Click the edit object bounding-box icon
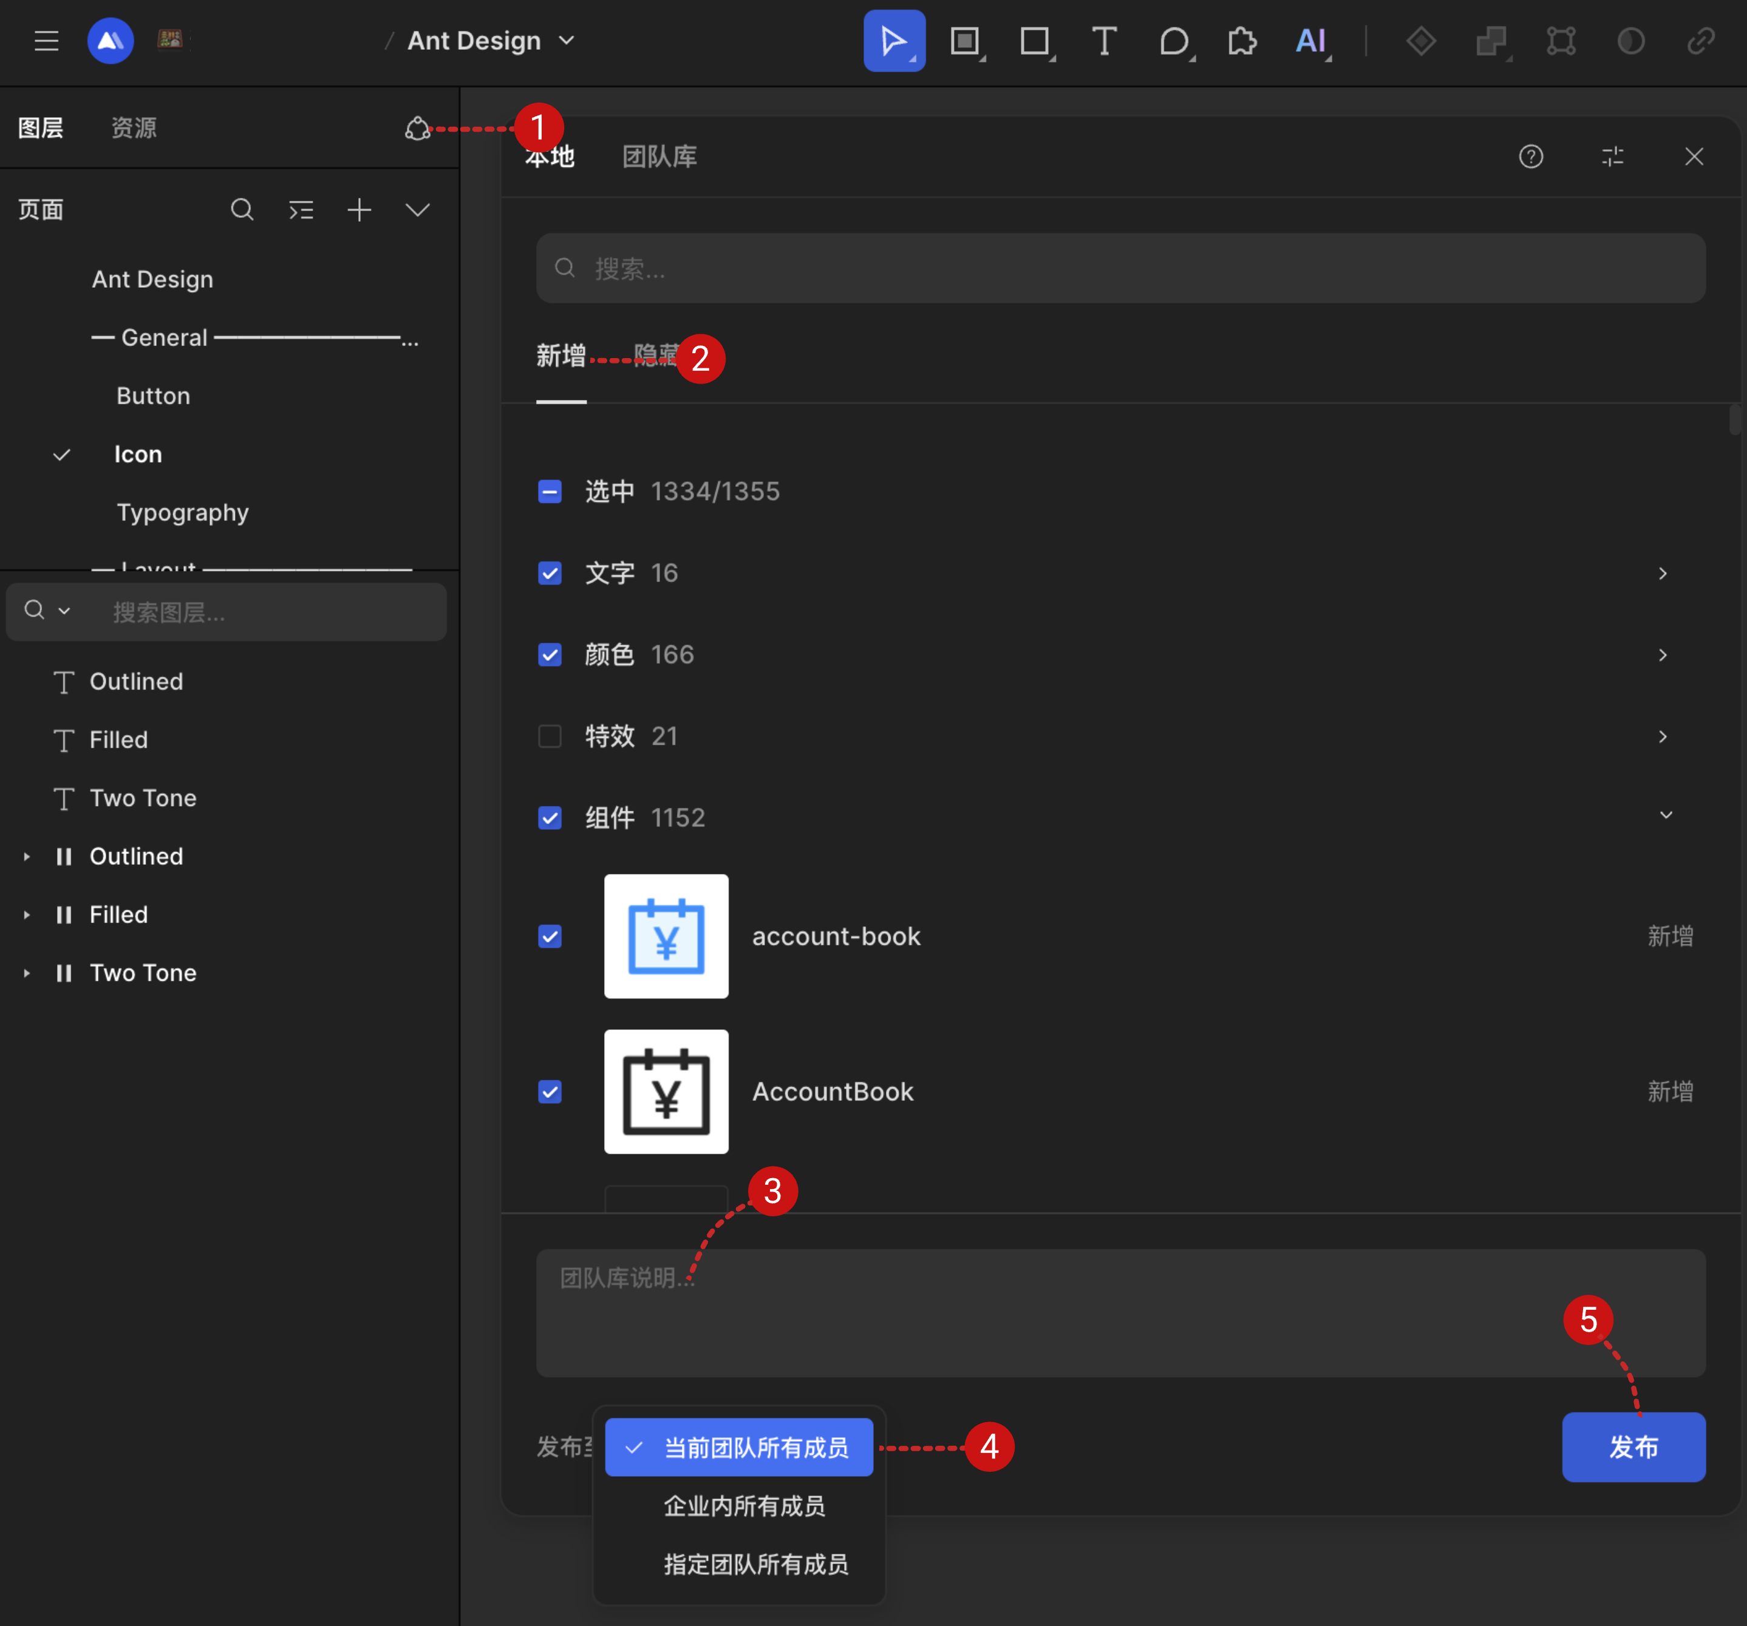Viewport: 1747px width, 1626px height. pos(1561,41)
